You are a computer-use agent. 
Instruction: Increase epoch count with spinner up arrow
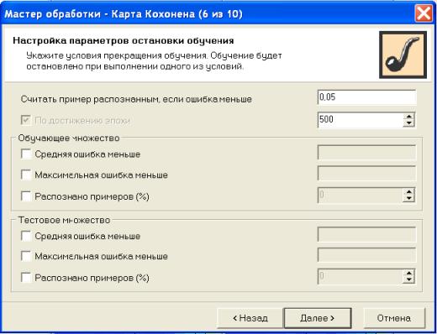tap(409, 117)
